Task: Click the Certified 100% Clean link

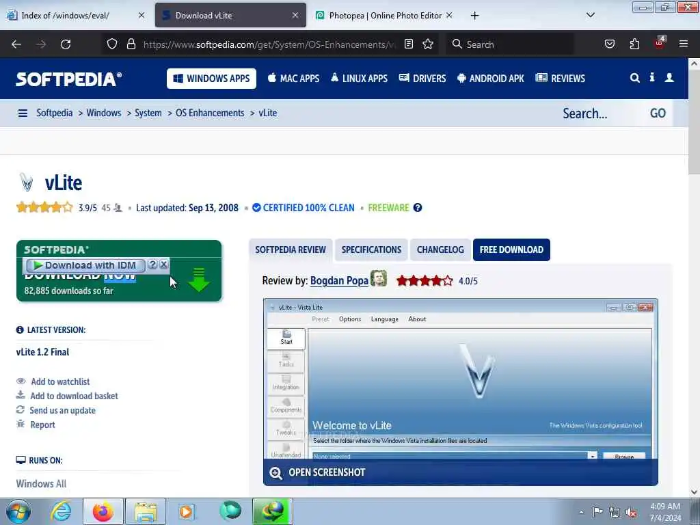Action: (304, 208)
